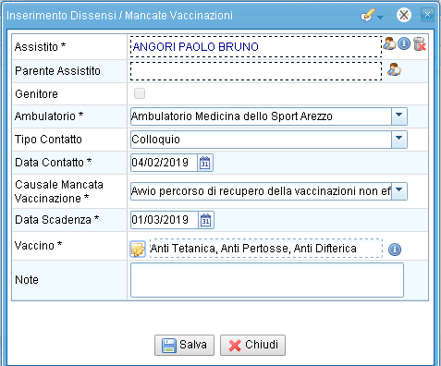Click the round star icon in title bar

click(x=404, y=15)
